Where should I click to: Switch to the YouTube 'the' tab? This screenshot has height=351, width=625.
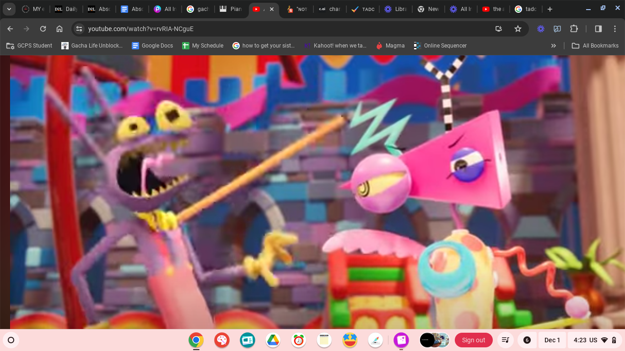495,9
